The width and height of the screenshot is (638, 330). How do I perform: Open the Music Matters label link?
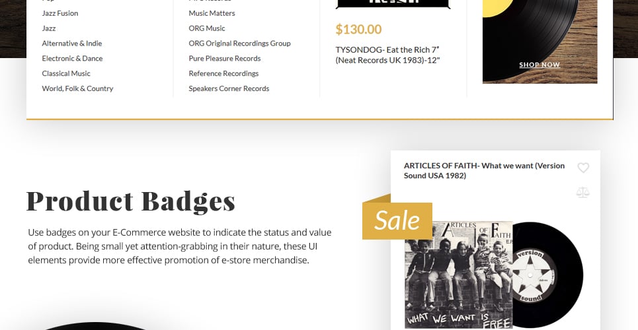coord(212,13)
